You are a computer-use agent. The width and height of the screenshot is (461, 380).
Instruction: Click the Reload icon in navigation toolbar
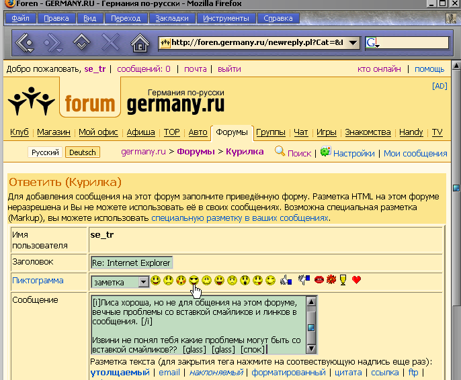click(81, 43)
